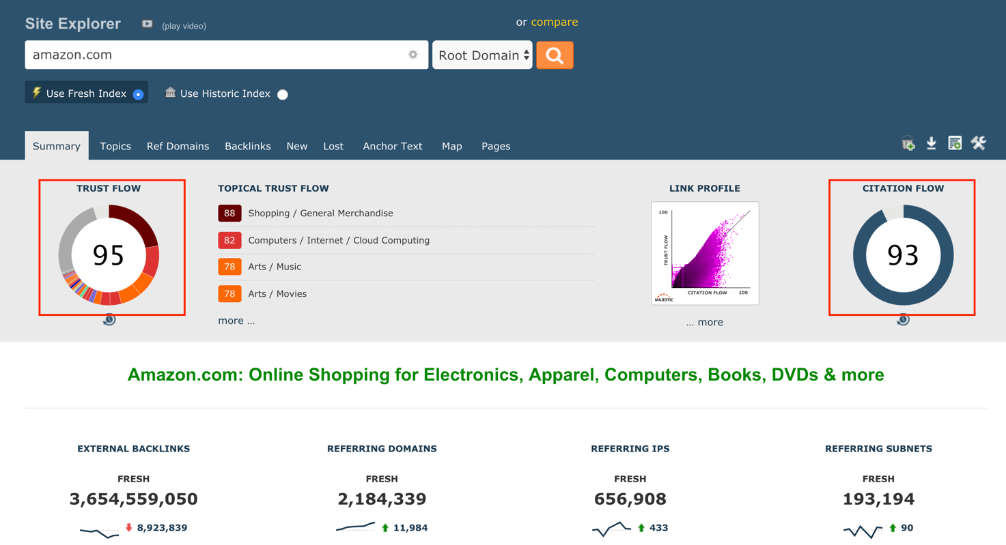Select the Use Fresh Index radio button

click(x=138, y=95)
